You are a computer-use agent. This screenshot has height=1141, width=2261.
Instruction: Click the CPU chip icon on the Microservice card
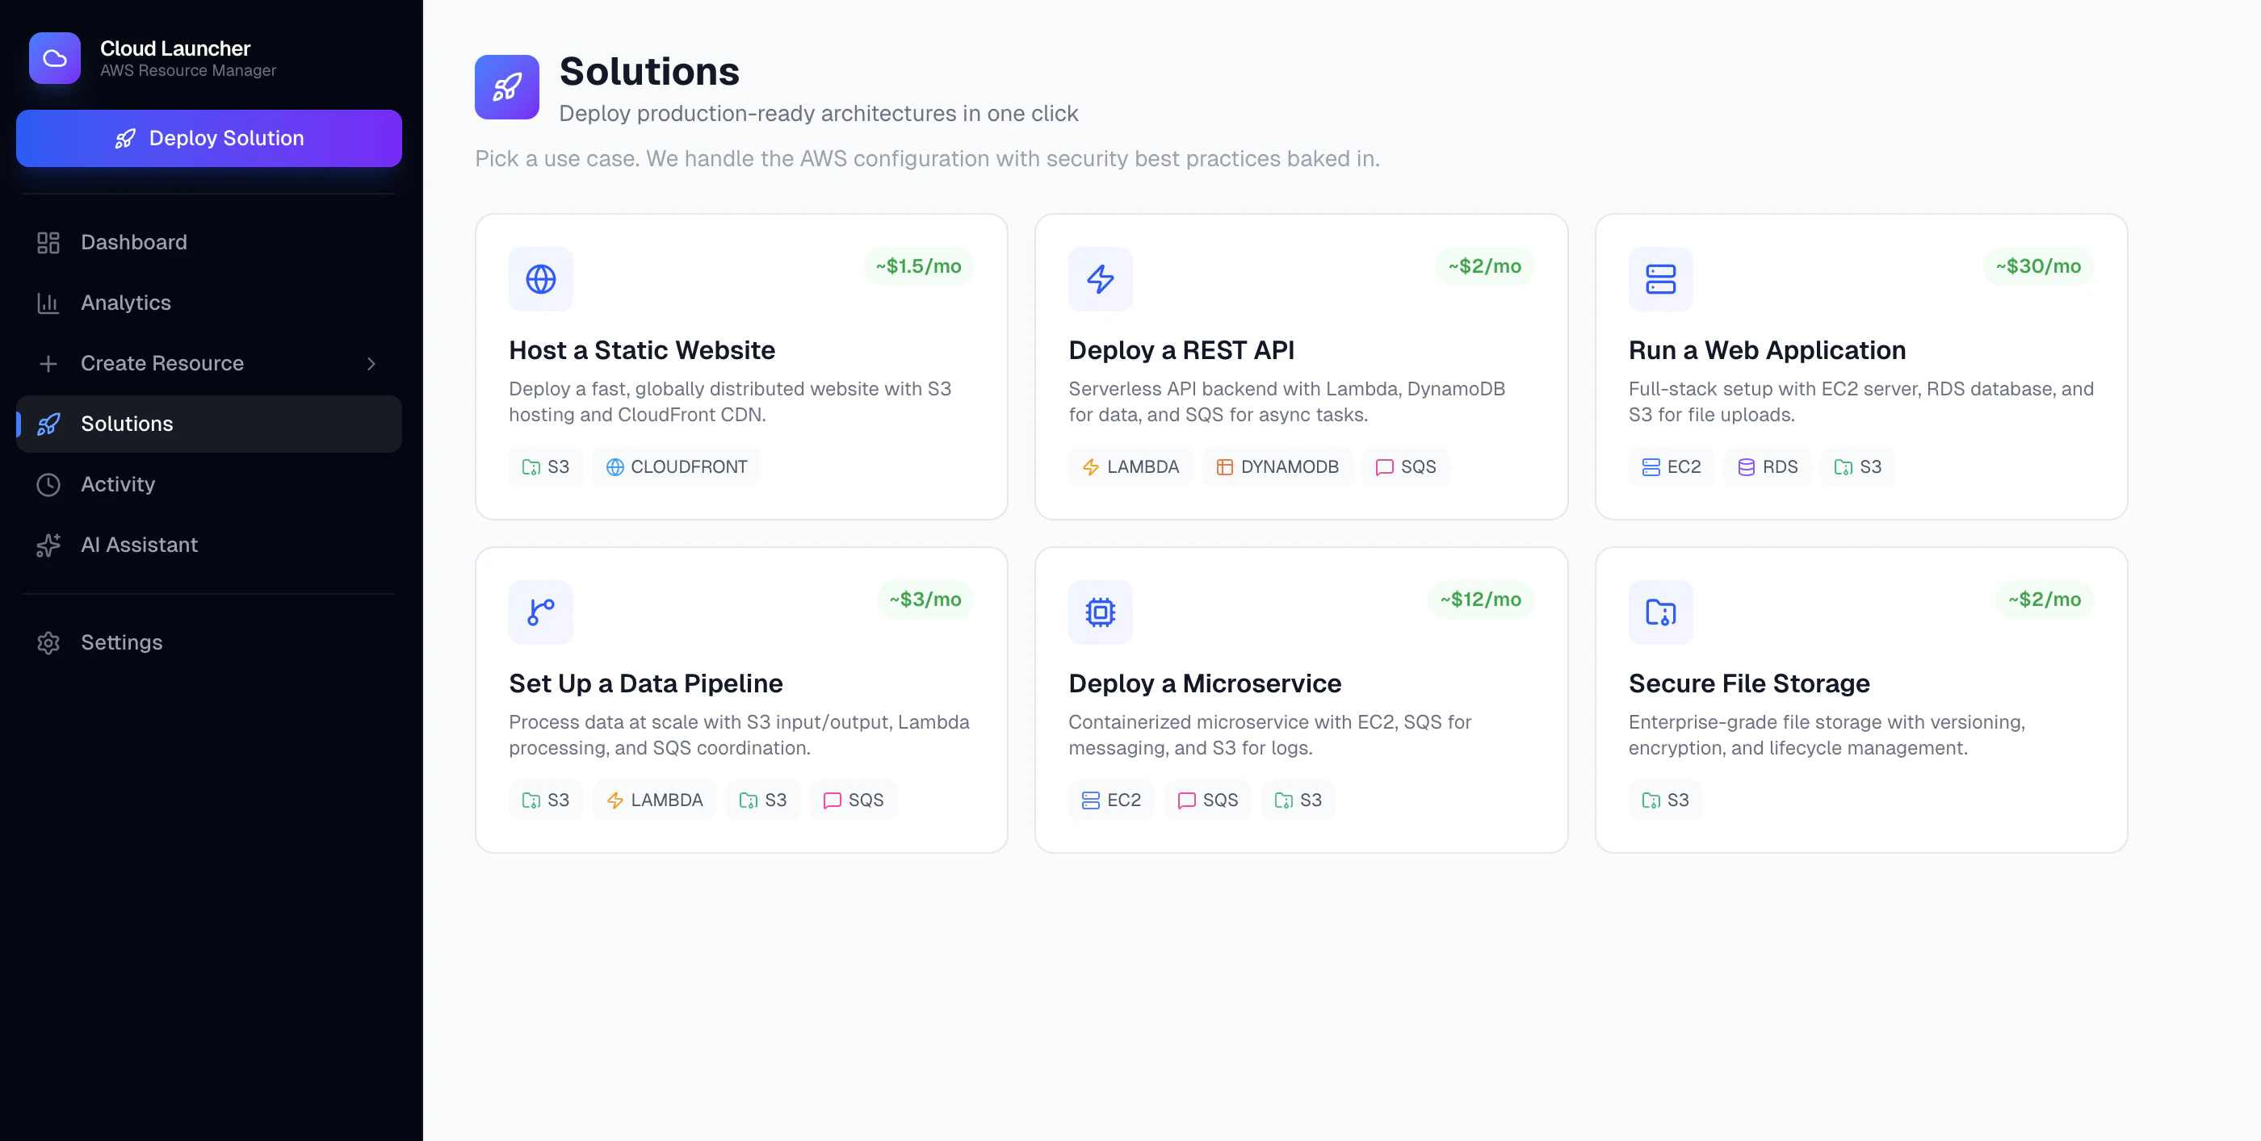1100,612
